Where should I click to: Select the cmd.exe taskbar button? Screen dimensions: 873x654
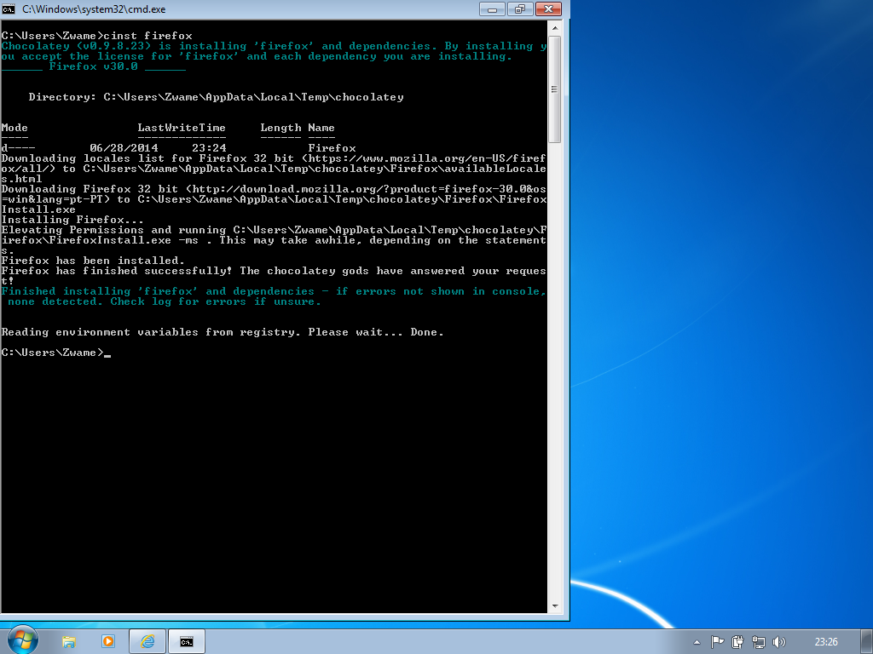pyautogui.click(x=187, y=642)
